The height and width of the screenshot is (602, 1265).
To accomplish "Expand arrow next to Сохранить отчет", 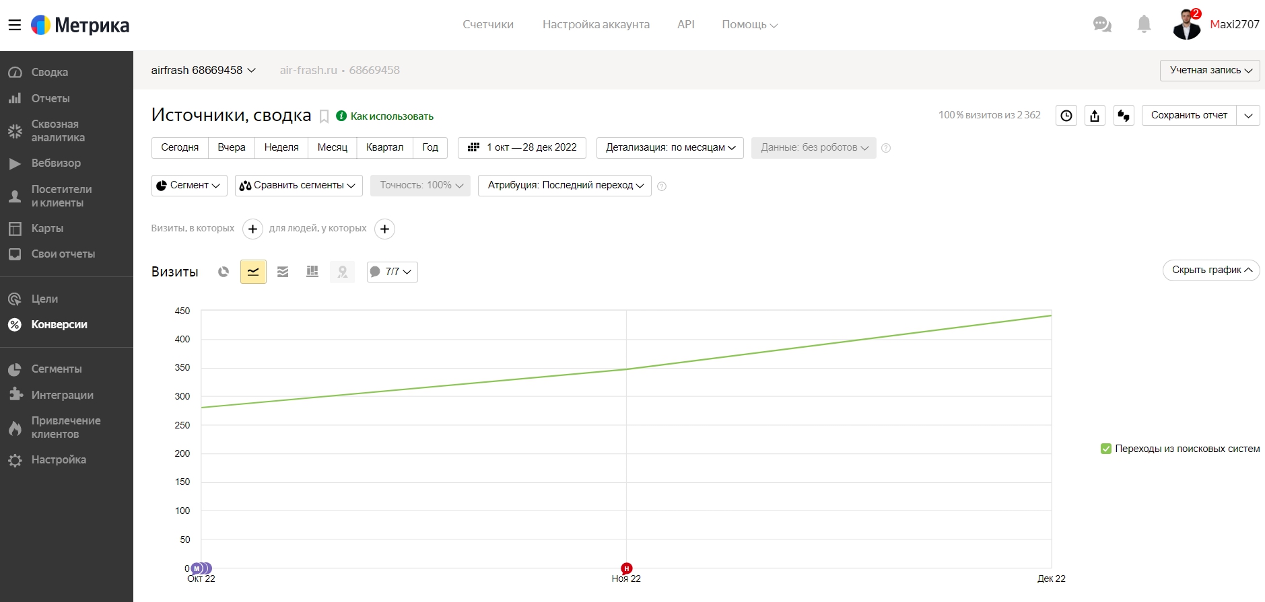I will (1248, 116).
